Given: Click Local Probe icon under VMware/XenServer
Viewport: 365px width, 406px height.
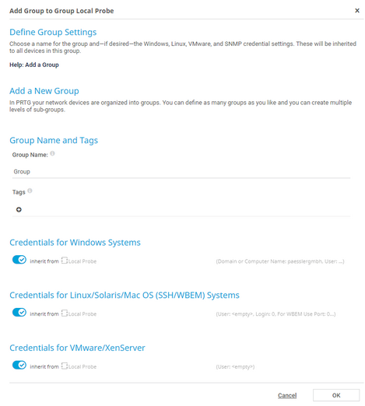Looking at the screenshot, I should point(65,366).
